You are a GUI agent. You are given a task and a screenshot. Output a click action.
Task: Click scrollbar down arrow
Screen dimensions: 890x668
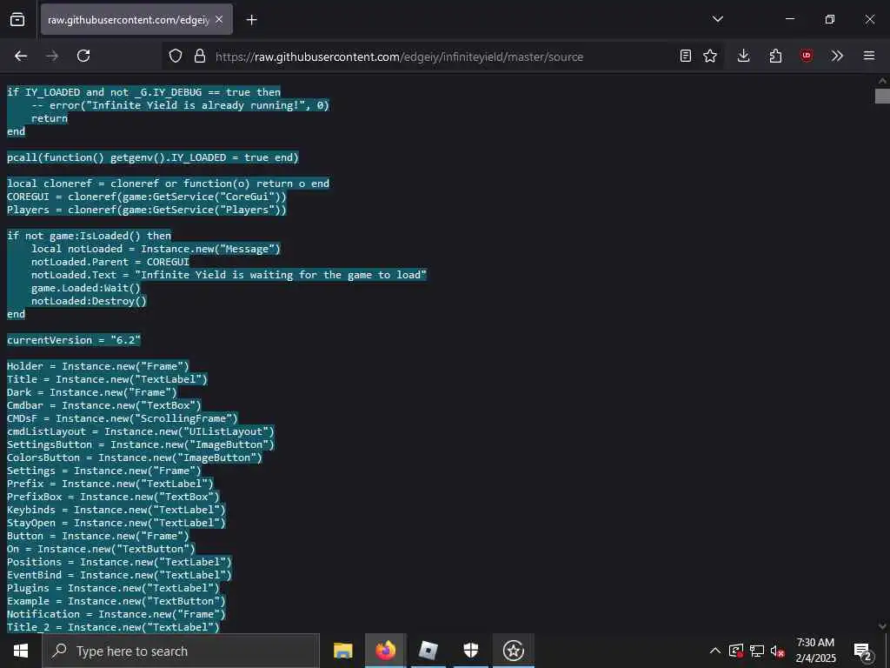point(882,626)
